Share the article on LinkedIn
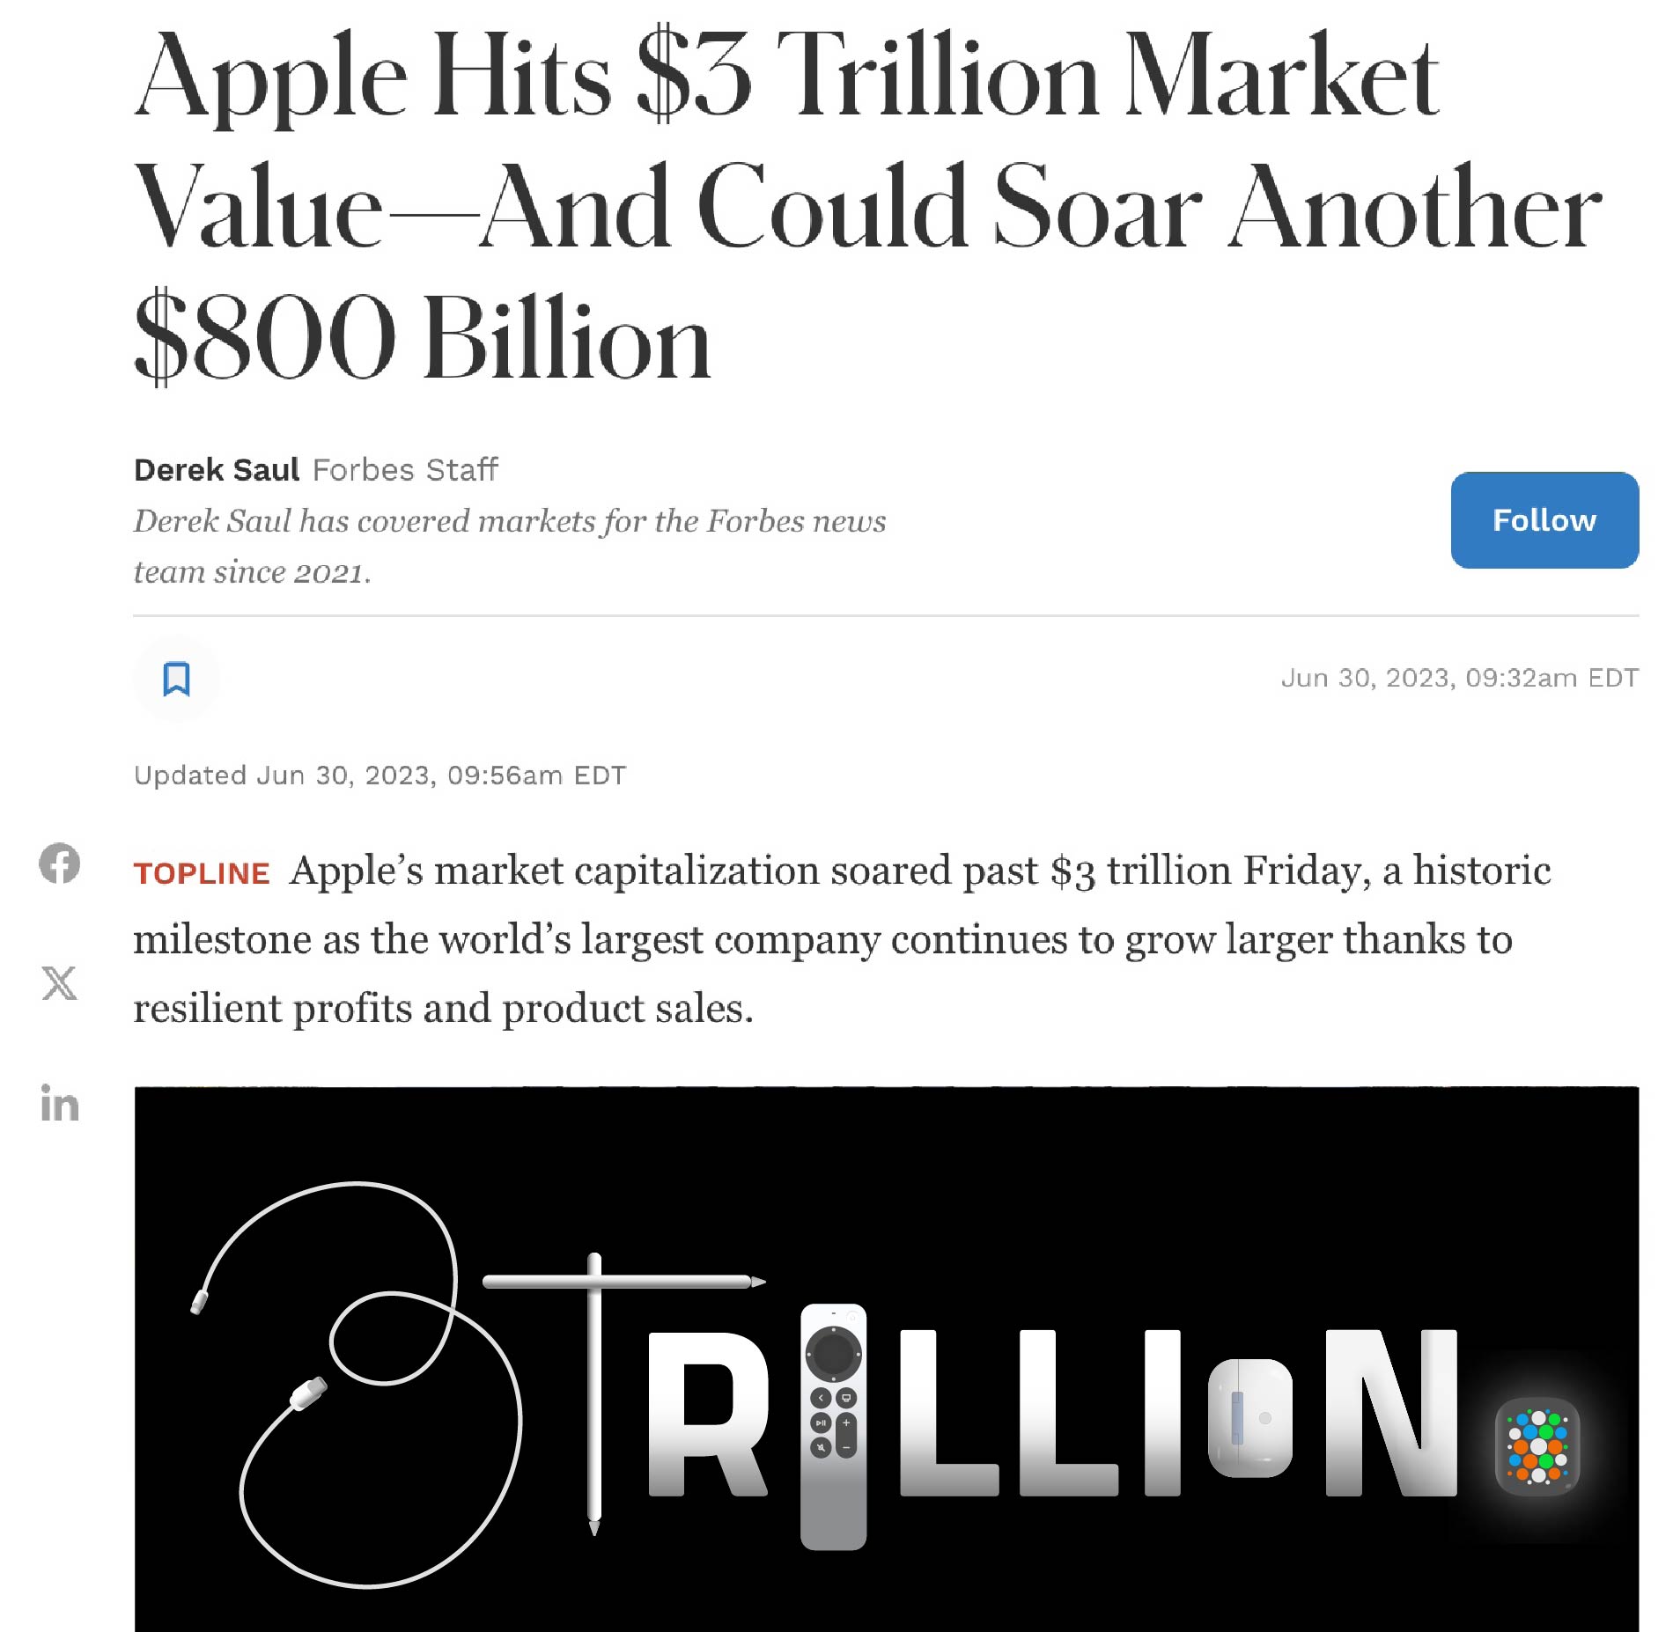This screenshot has height=1632, width=1673. [59, 1103]
